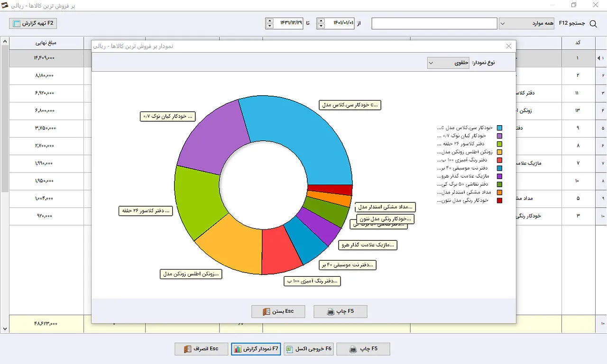Increase the end date with up arrow
Viewport: 607px width, 364px height.
pyautogui.click(x=270, y=21)
